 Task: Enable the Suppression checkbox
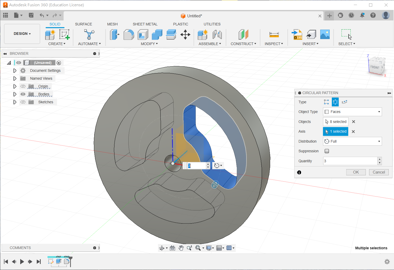coord(327,151)
